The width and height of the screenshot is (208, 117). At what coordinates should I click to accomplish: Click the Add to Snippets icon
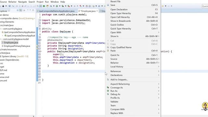click(x=108, y=79)
